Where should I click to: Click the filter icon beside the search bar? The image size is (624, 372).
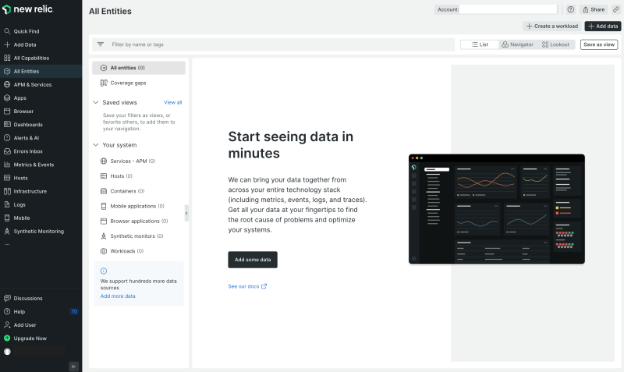point(101,44)
